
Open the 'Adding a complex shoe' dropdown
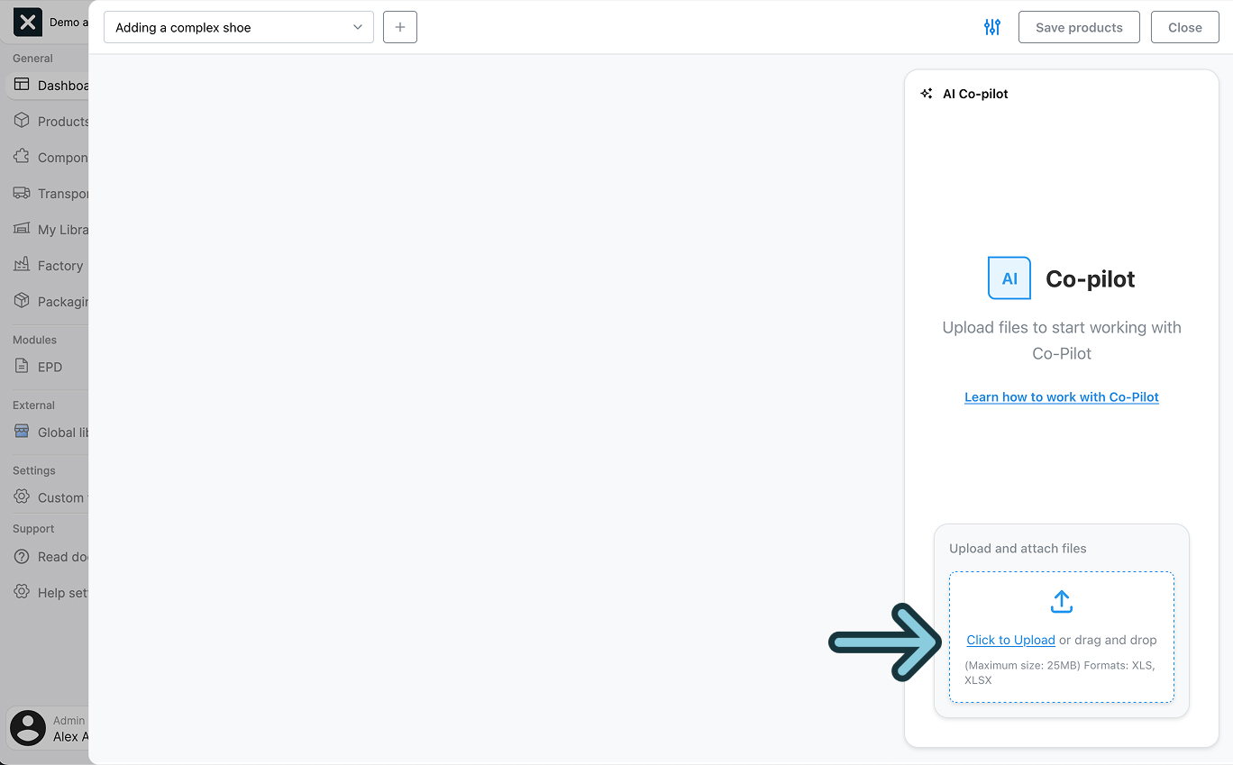click(x=238, y=27)
